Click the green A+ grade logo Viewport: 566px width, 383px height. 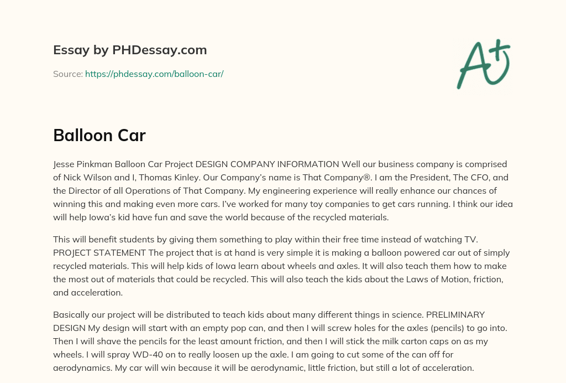coord(484,64)
